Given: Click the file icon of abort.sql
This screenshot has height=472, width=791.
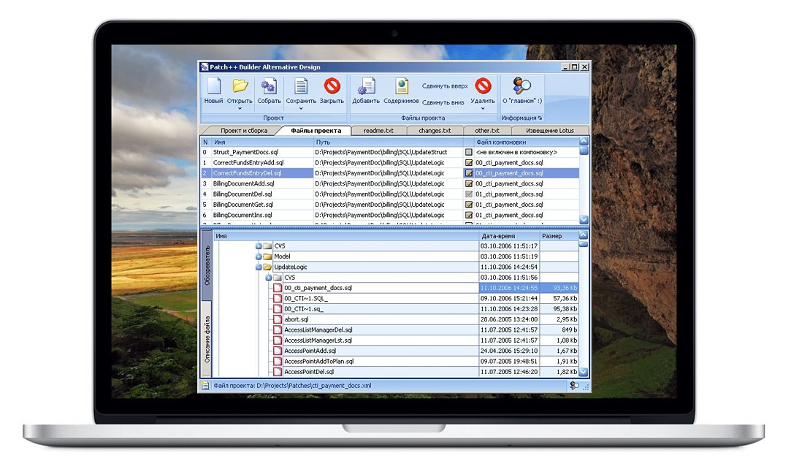Looking at the screenshot, I should tap(278, 319).
